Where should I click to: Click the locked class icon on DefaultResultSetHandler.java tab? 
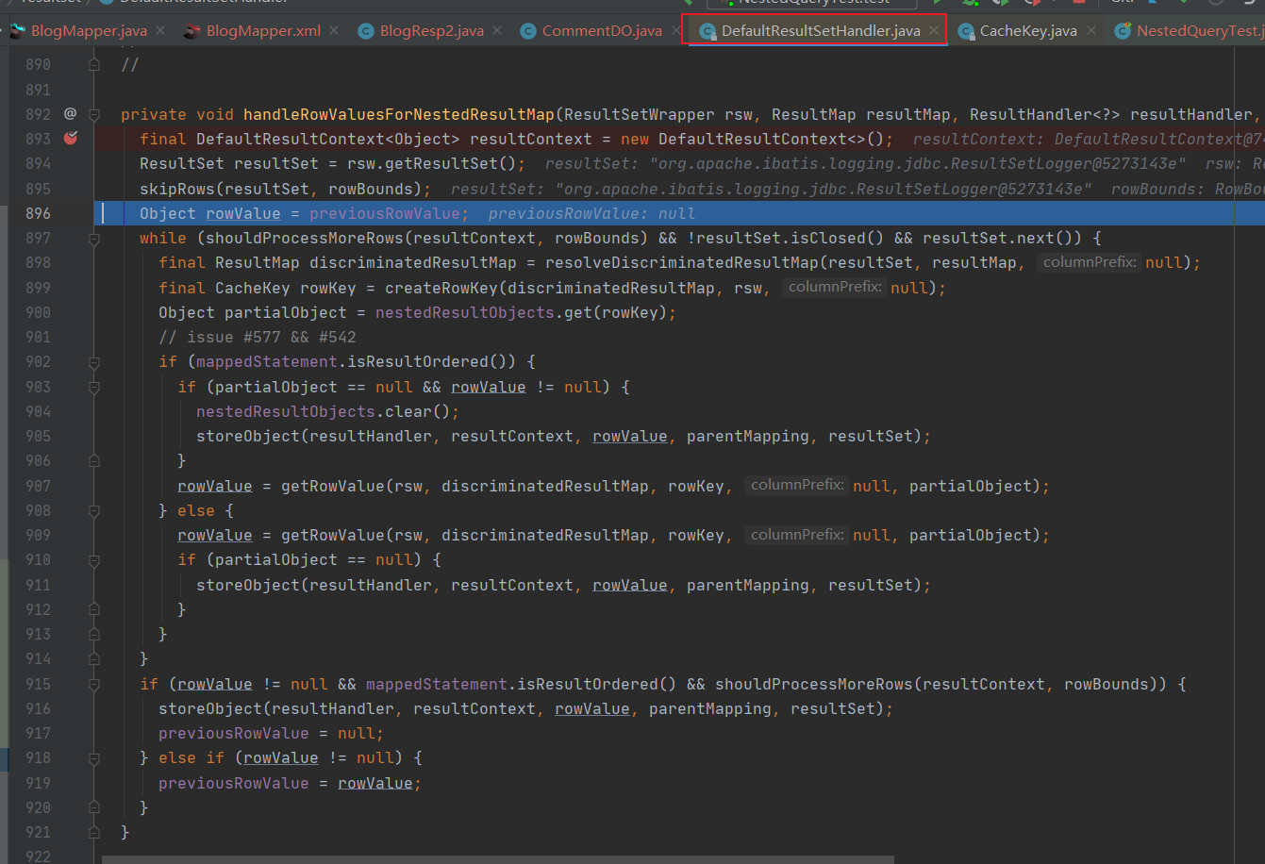(707, 32)
